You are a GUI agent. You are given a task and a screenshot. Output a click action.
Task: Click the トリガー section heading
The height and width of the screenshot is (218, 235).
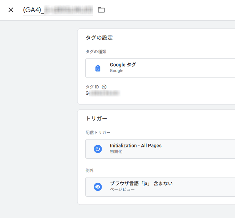pyautogui.click(x=97, y=119)
